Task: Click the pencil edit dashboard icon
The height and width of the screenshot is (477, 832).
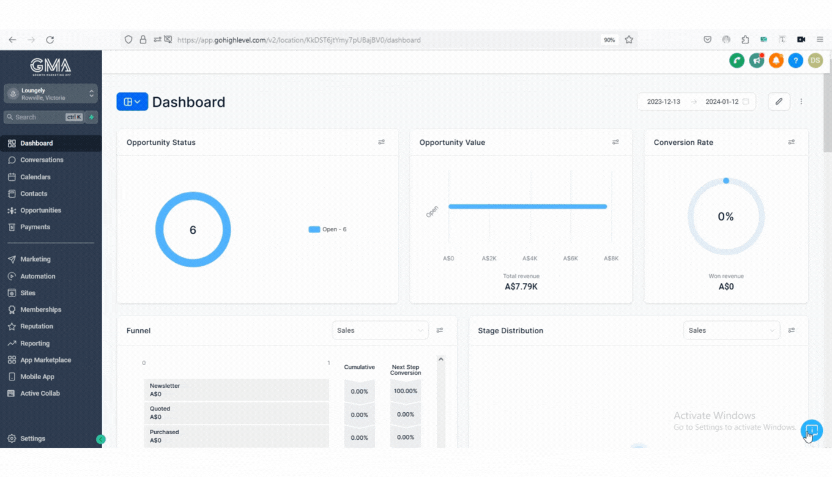Action: click(779, 102)
